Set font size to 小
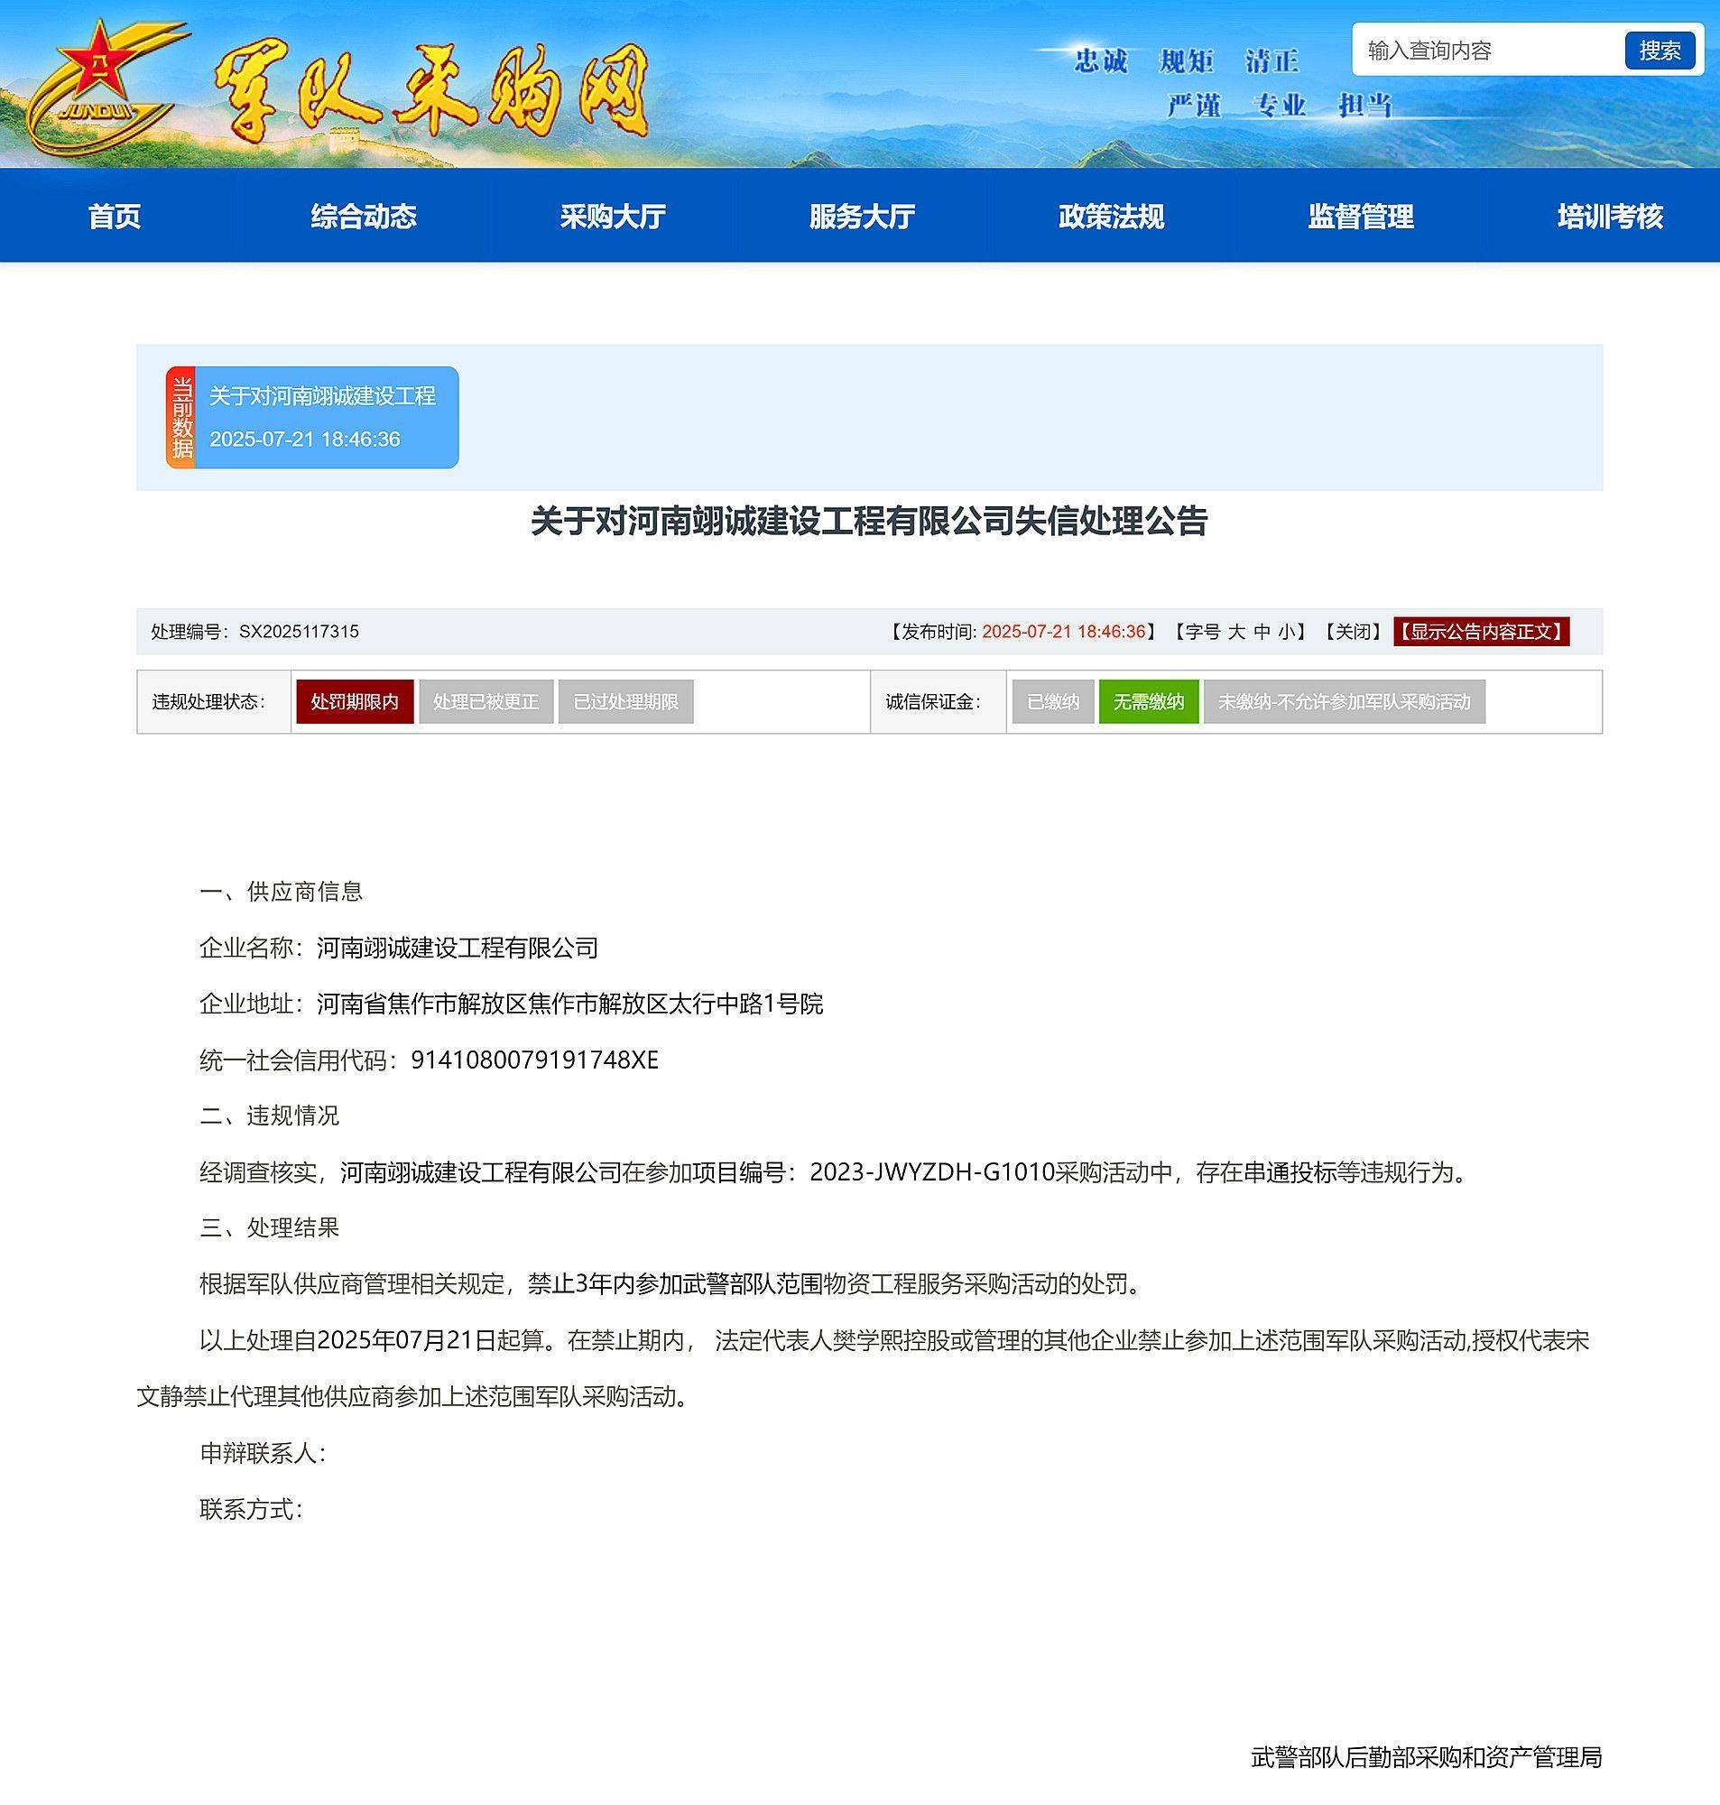The width and height of the screenshot is (1720, 1805). point(1288,632)
